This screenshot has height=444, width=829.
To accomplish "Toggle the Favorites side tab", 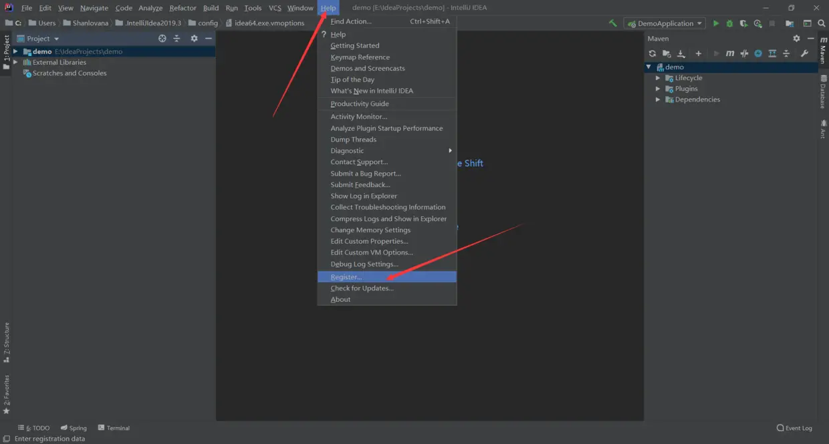I will (6, 394).
